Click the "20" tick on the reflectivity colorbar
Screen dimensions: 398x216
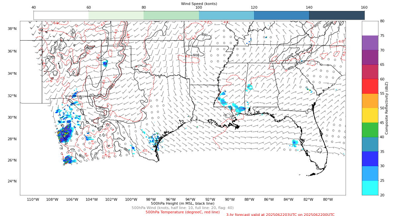[x=382, y=195]
